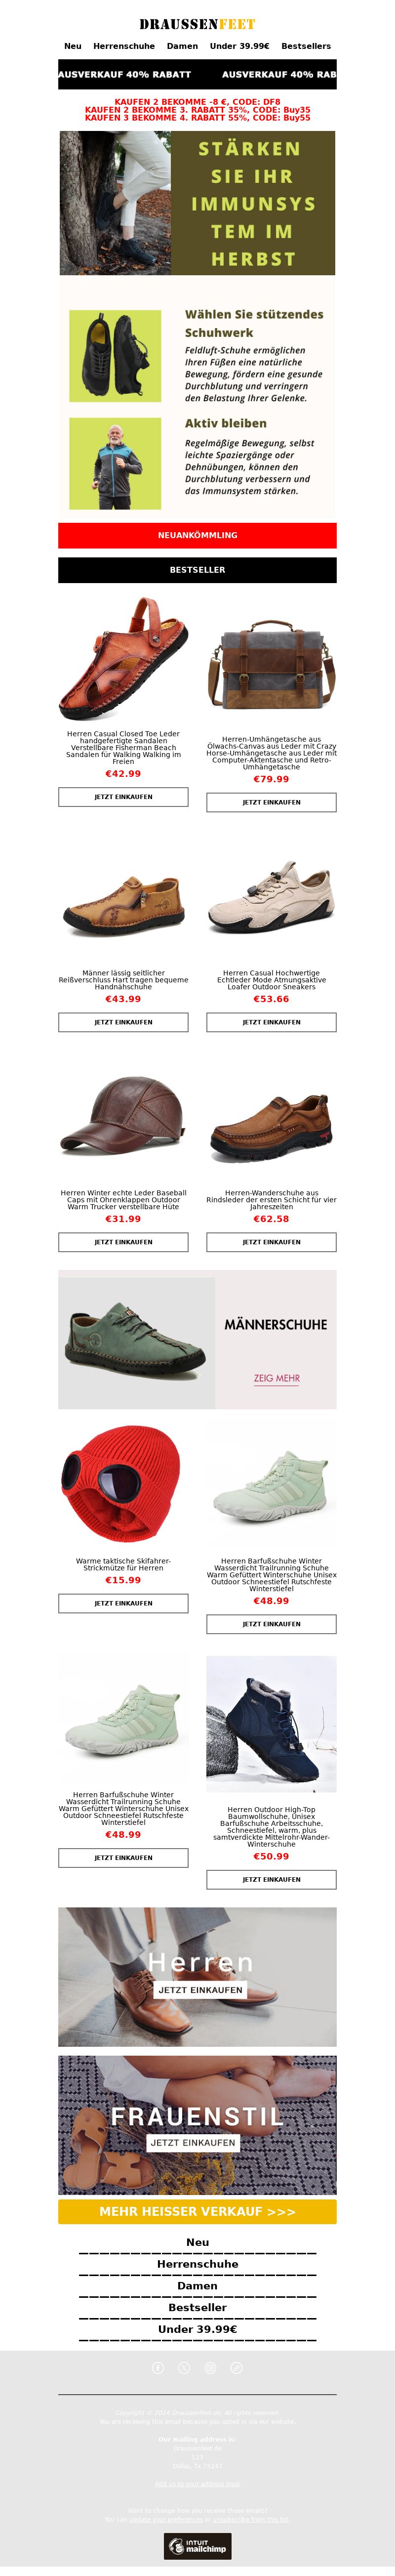The image size is (395, 2576).
Task: Open the Facebook icon in footer
Action: [158, 2367]
